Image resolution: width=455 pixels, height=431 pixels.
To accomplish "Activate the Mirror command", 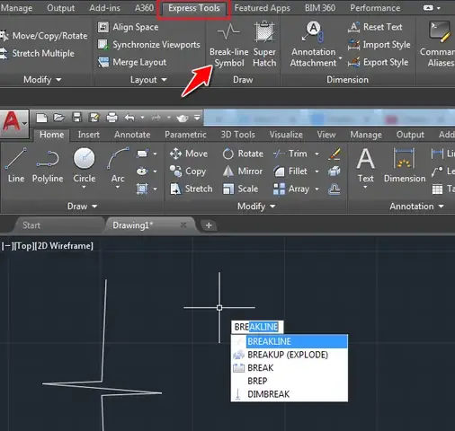I will tap(242, 172).
